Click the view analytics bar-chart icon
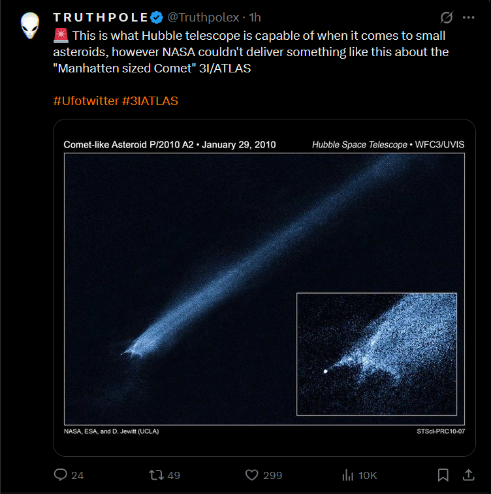491x494 pixels. point(348,475)
